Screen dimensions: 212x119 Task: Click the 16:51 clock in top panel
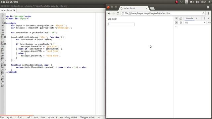[203, 2]
